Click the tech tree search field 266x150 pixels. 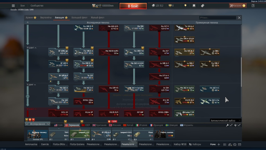coord(217,17)
